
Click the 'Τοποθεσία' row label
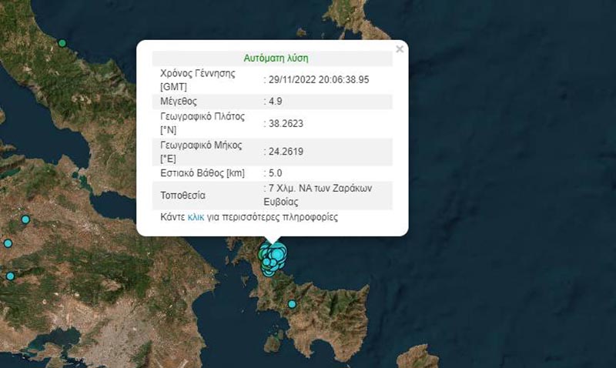(x=183, y=195)
